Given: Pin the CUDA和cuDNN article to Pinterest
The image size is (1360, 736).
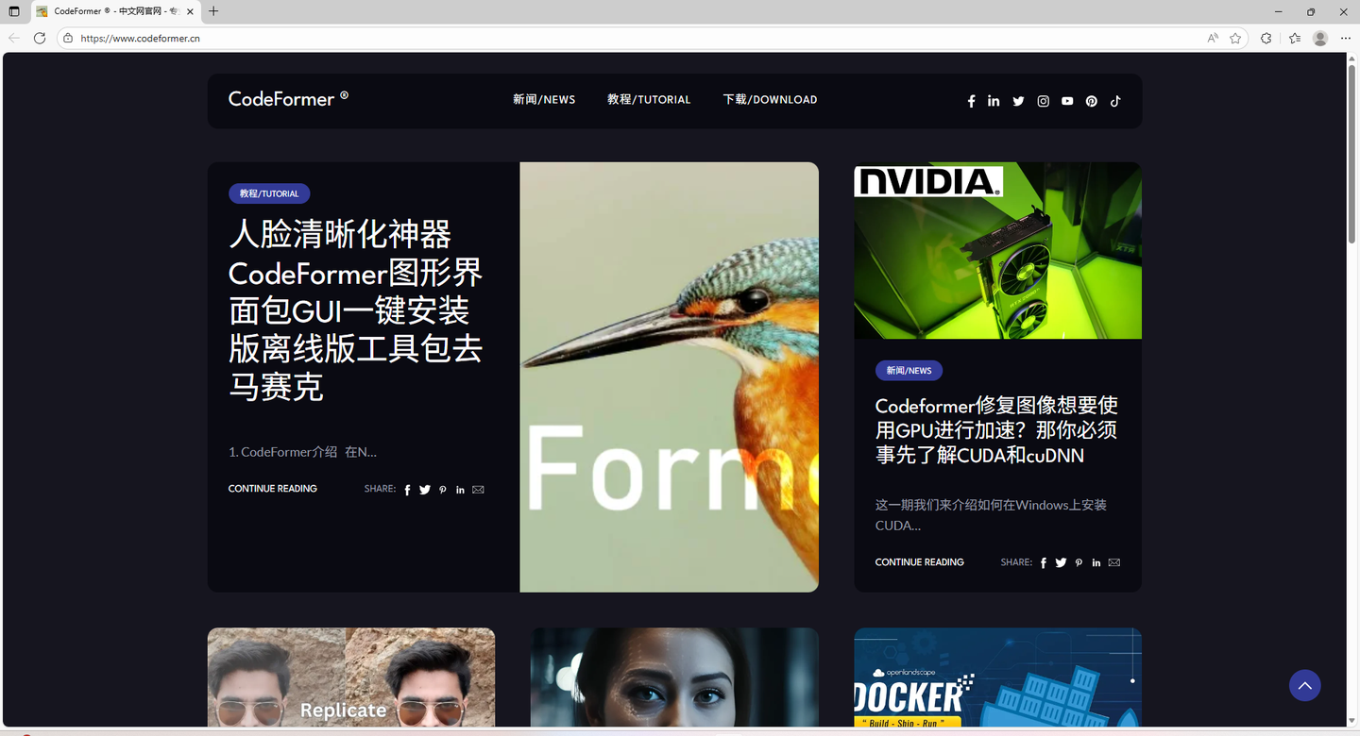Looking at the screenshot, I should [x=1079, y=562].
